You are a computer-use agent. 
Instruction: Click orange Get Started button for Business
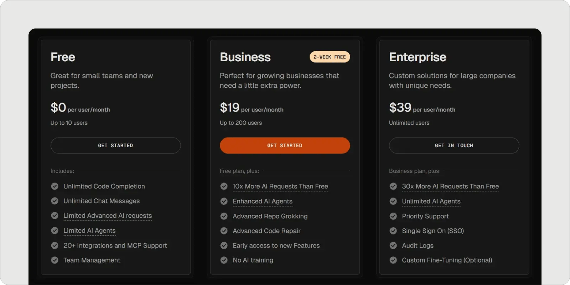pos(285,145)
